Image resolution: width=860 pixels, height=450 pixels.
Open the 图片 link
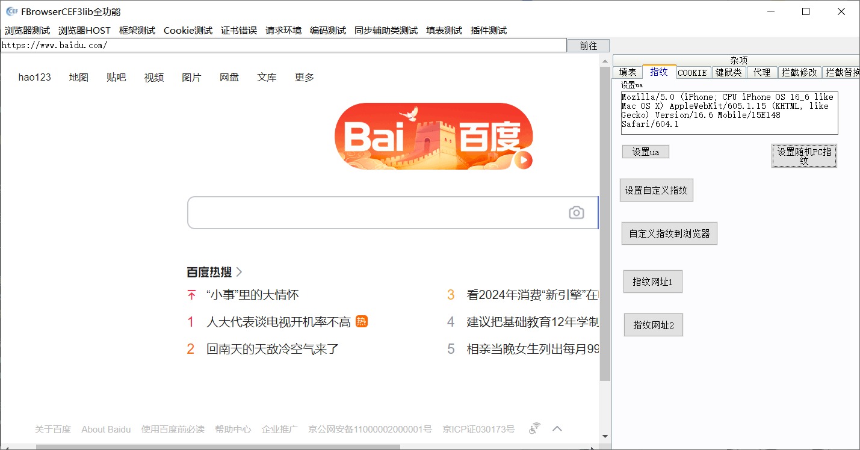coord(191,77)
